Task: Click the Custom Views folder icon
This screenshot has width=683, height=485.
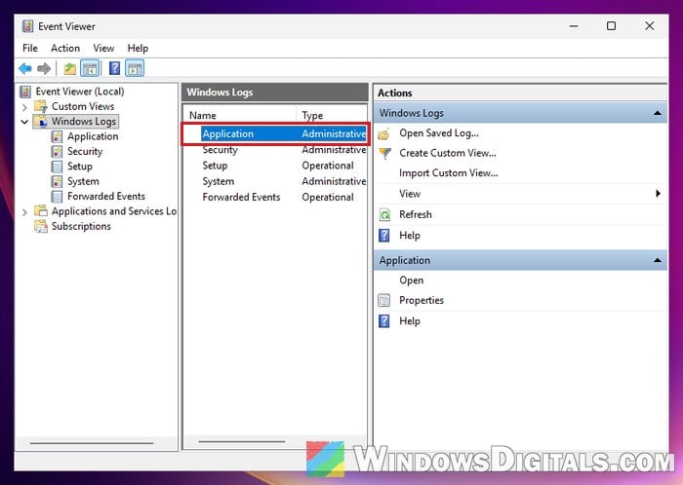Action: 41,106
